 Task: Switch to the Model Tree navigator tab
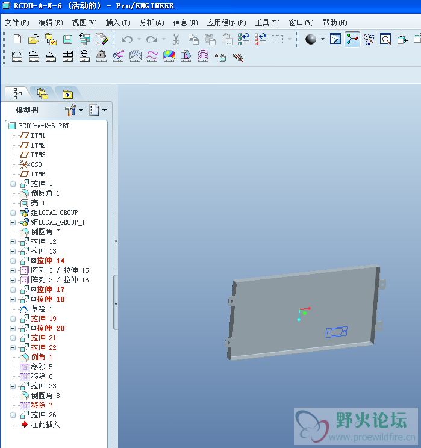point(17,93)
